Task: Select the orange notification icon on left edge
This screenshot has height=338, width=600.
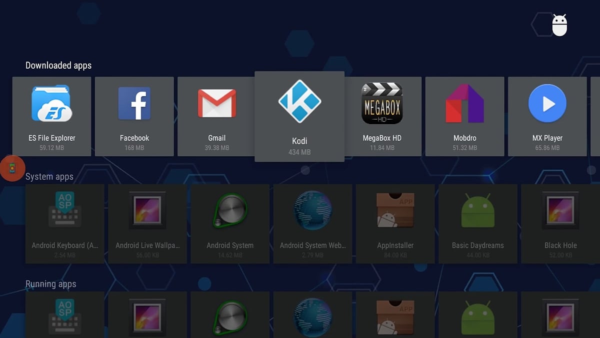Action: [x=12, y=168]
